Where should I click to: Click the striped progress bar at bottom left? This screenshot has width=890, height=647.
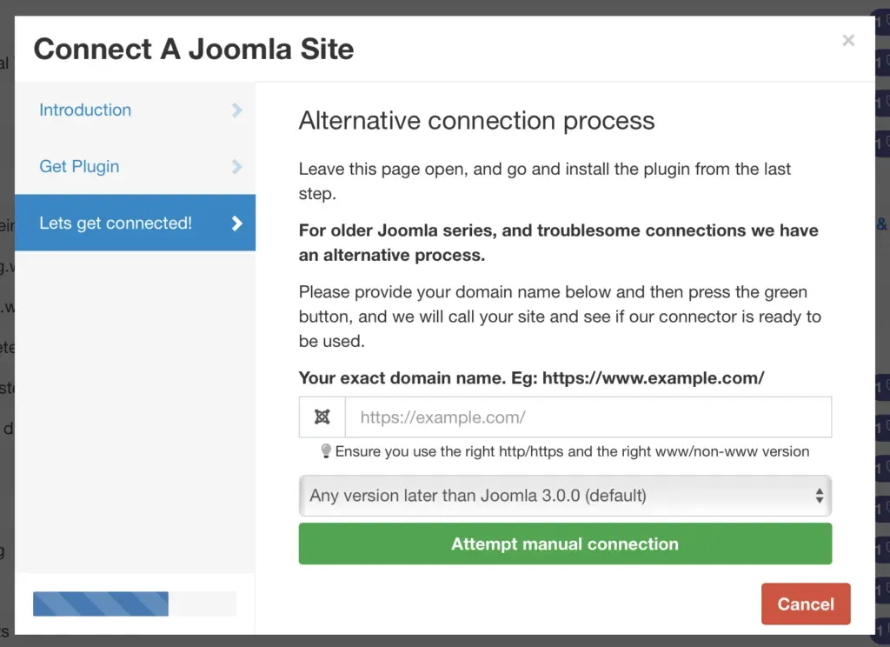coord(100,604)
